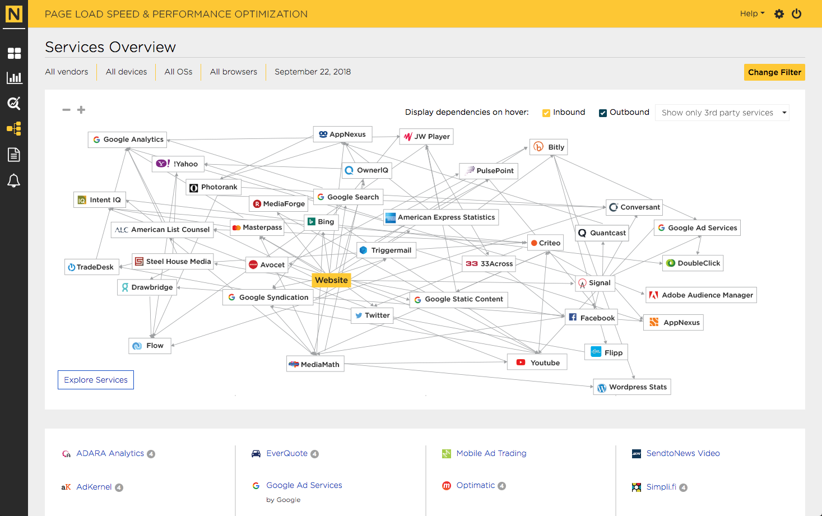Image resolution: width=822 pixels, height=516 pixels.
Task: Open the ADARA Analytics link
Action: point(110,453)
